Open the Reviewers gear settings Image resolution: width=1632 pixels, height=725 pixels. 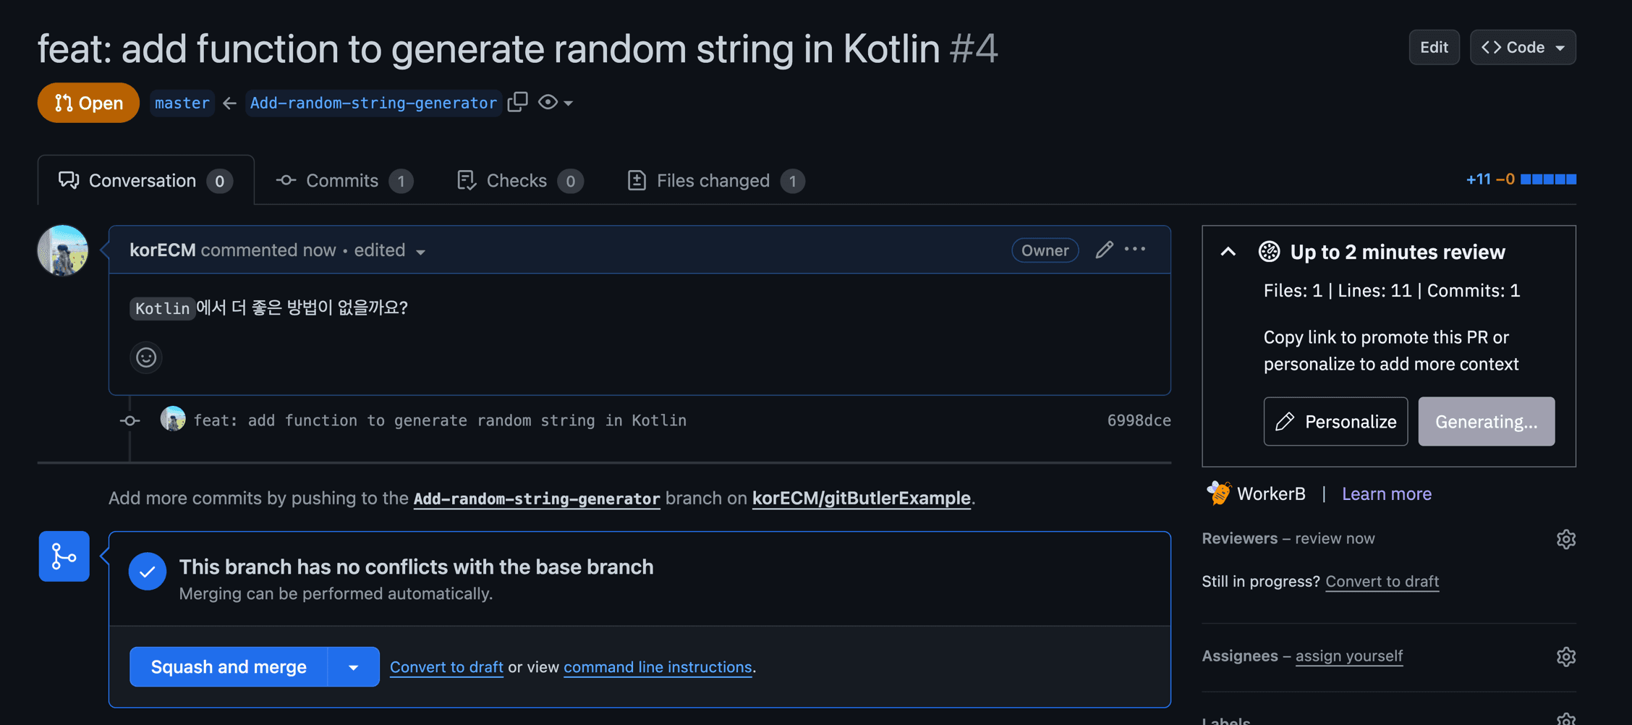tap(1566, 539)
